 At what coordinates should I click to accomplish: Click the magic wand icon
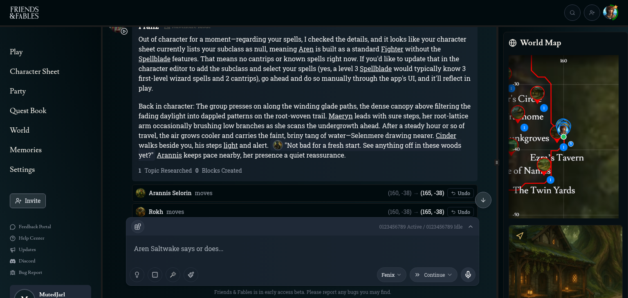[x=173, y=275]
